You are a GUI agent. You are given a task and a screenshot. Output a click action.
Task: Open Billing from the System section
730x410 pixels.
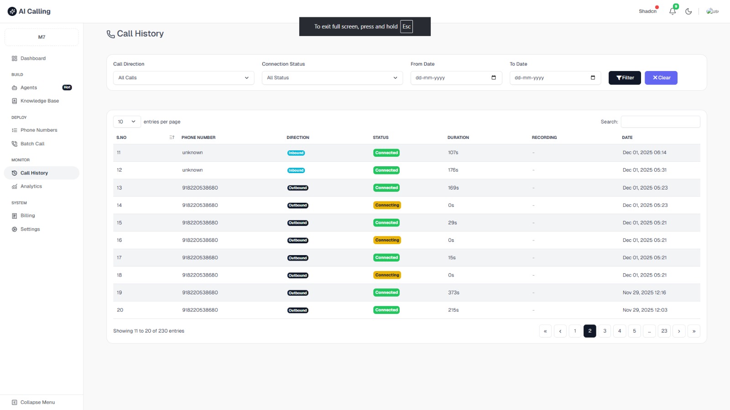[27, 215]
